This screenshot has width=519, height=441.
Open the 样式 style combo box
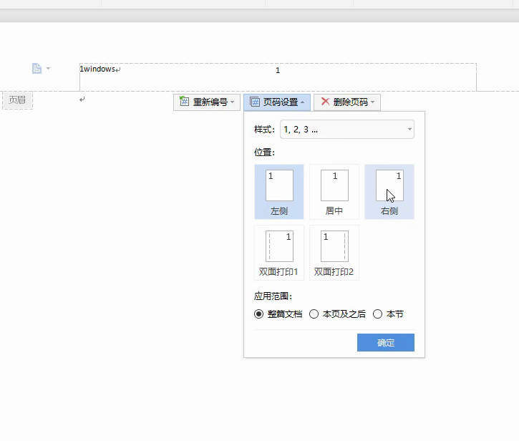(x=346, y=130)
